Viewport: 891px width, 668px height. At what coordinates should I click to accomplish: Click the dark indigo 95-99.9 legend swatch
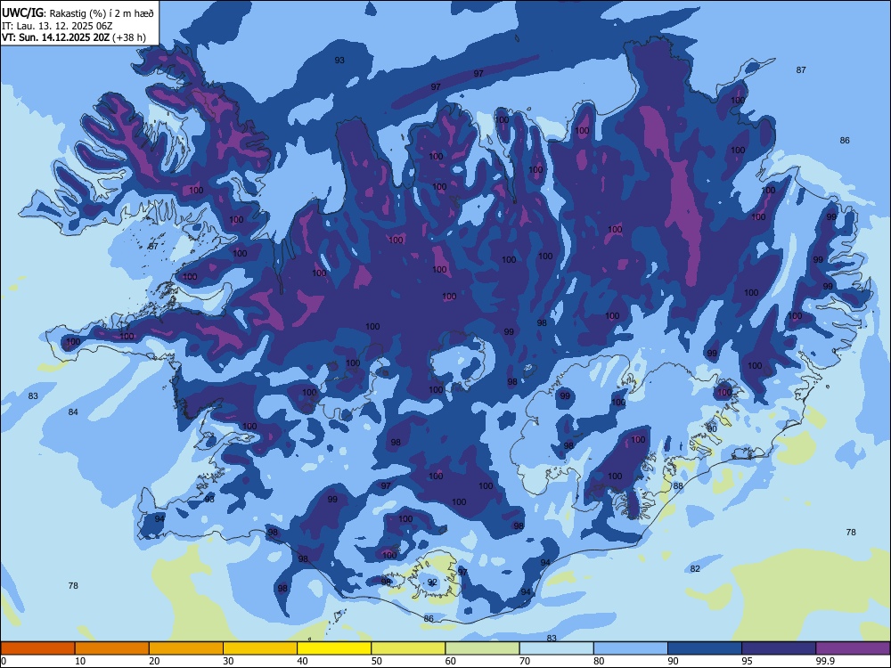(x=779, y=648)
